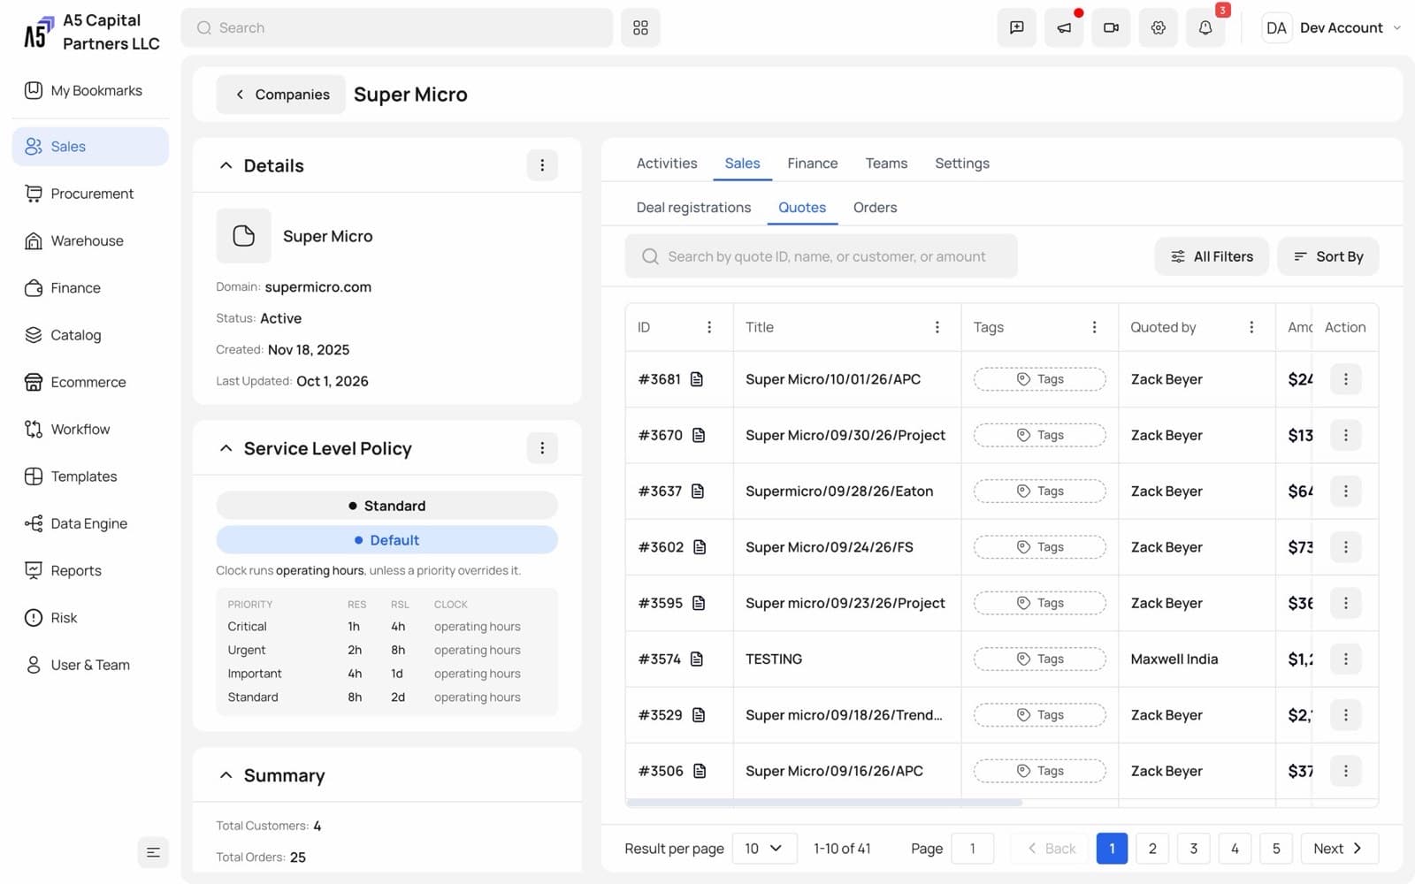This screenshot has height=884, width=1415.
Task: Open All Filters panel
Action: (1211, 256)
